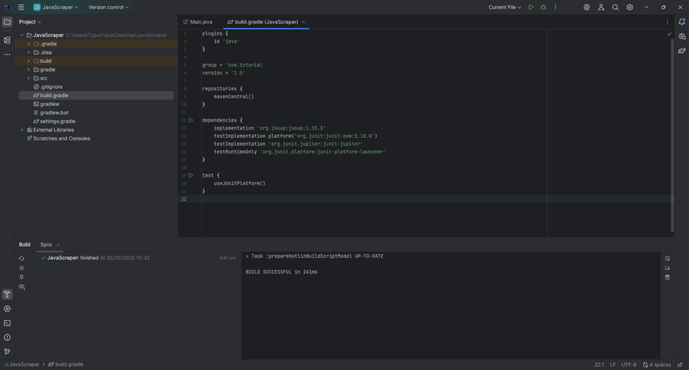Open the Notifications bell panel
The image size is (689, 370).
681,22
